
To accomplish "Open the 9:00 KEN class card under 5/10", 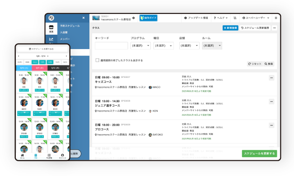I will [24, 82].
